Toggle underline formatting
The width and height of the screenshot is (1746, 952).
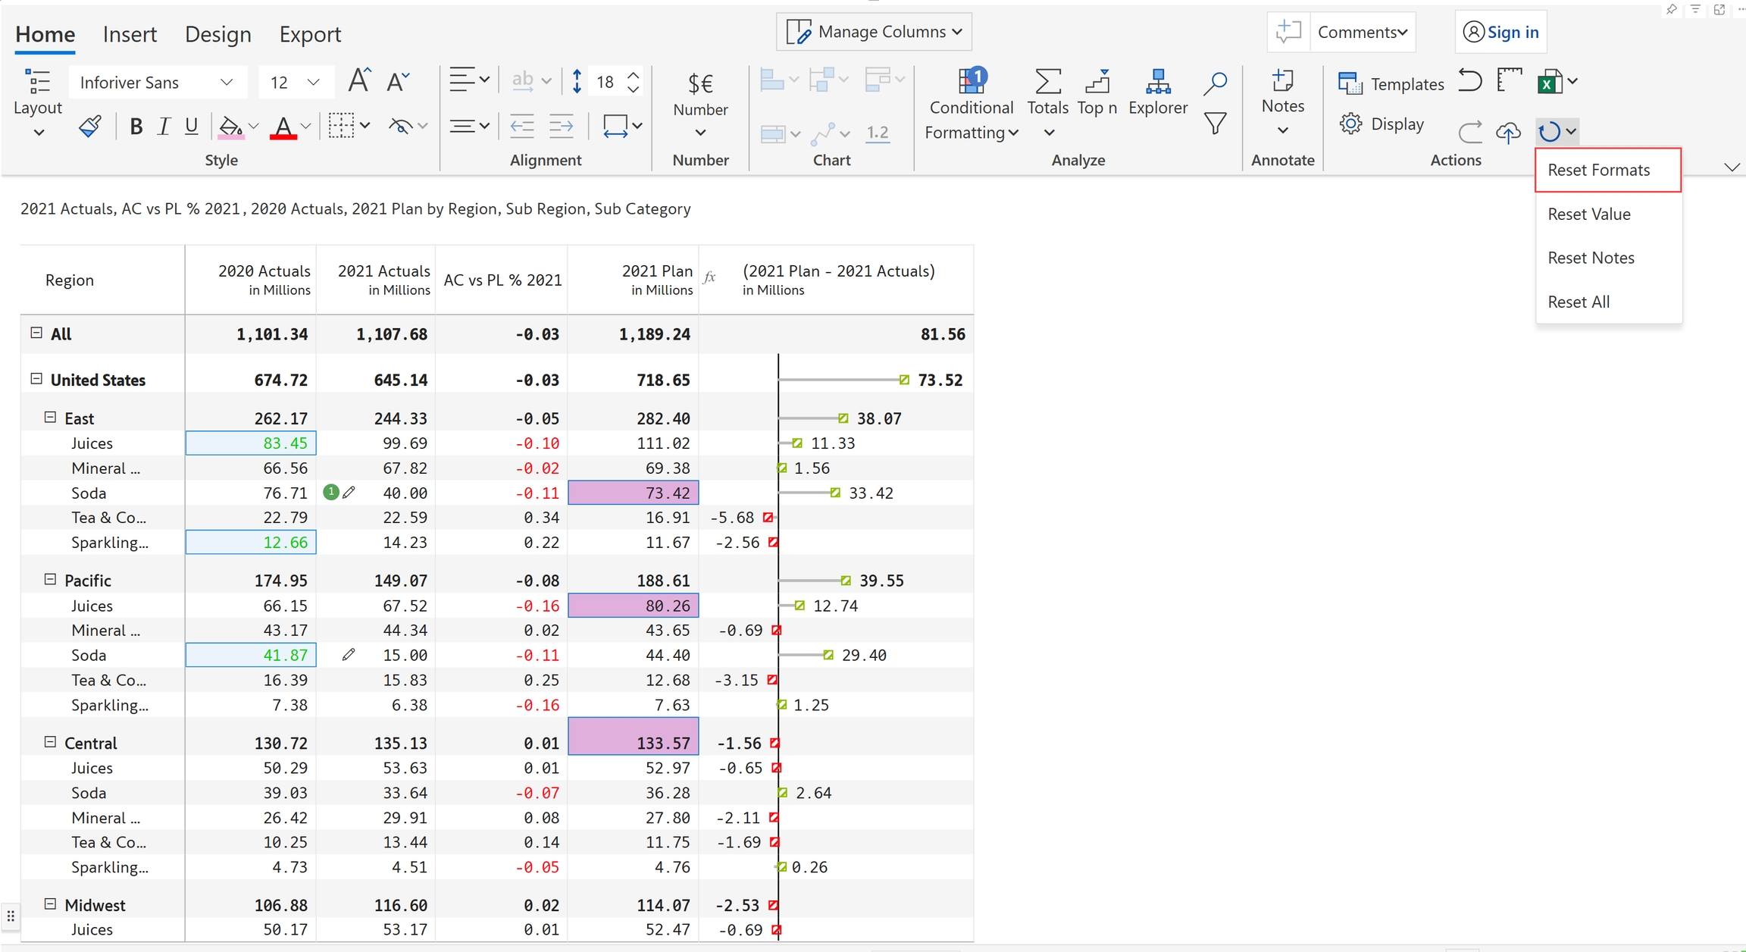(x=192, y=126)
